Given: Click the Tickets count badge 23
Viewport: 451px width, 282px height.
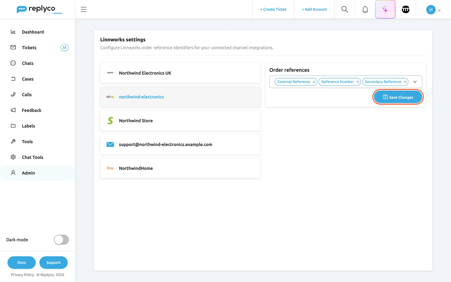Looking at the screenshot, I should [x=65, y=48].
